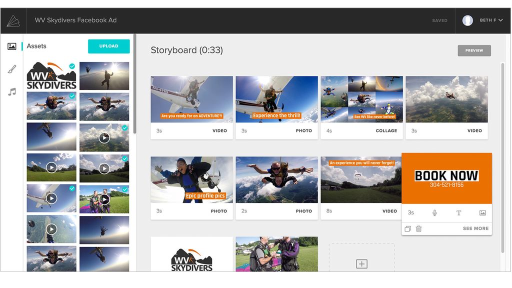Viewport: 512px width, 288px height.
Task: Delete the Book Now scene with trash icon
Action: (418, 228)
